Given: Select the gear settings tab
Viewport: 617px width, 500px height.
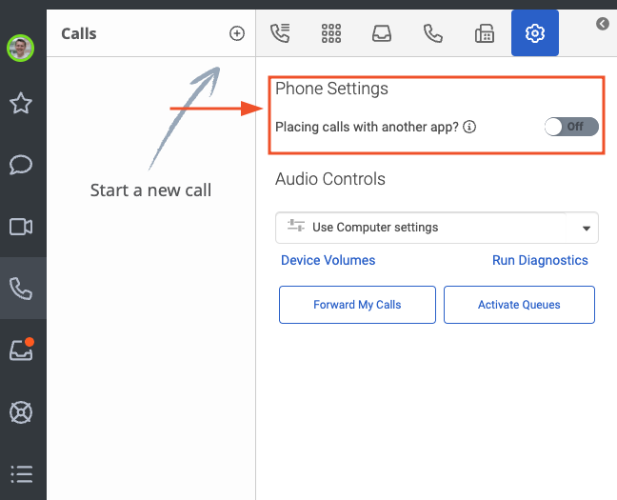Looking at the screenshot, I should [535, 33].
